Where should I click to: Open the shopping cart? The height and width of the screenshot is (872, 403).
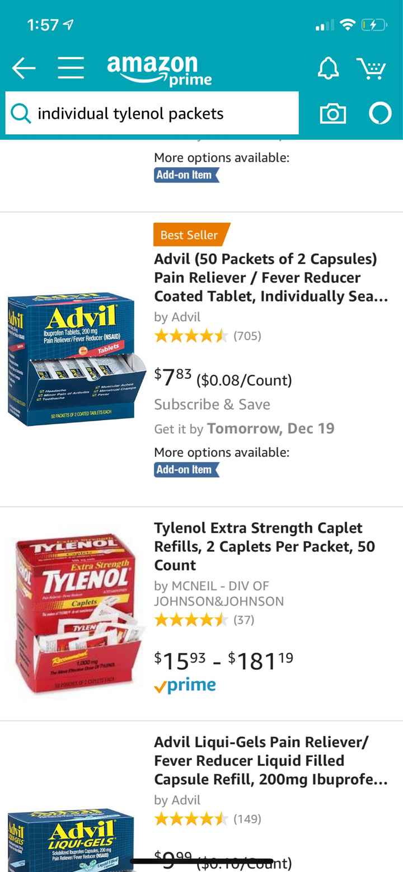coord(371,68)
